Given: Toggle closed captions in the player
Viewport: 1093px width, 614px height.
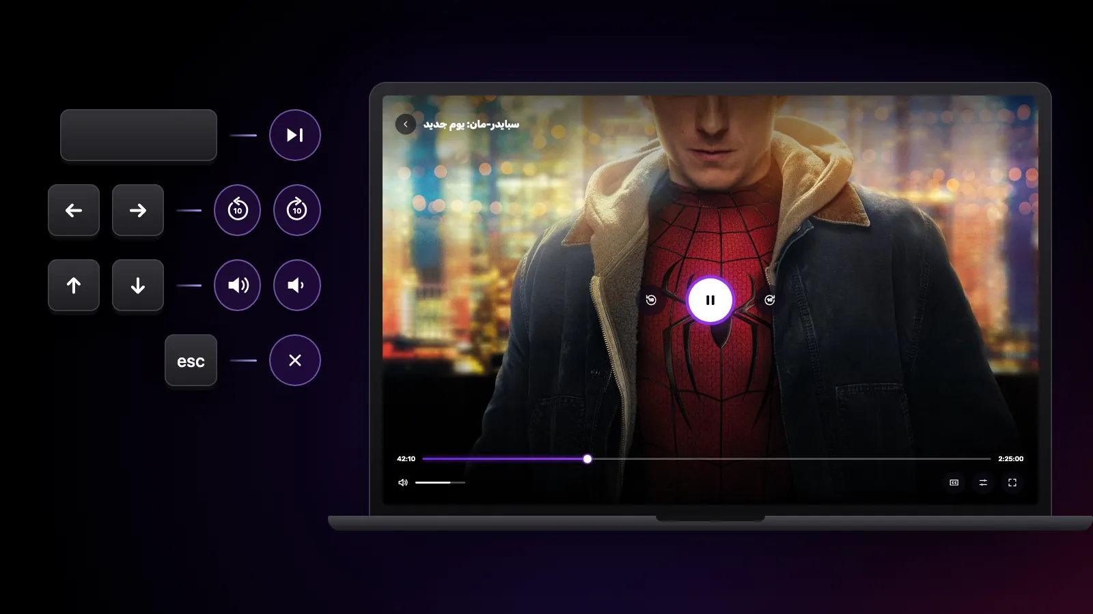Looking at the screenshot, I should 954,482.
